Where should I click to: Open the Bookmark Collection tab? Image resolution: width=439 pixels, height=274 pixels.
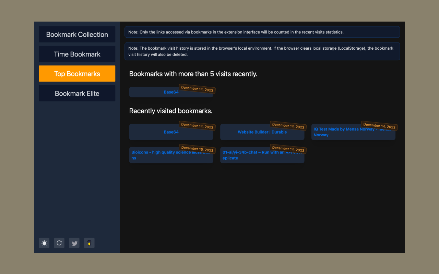pyautogui.click(x=77, y=35)
